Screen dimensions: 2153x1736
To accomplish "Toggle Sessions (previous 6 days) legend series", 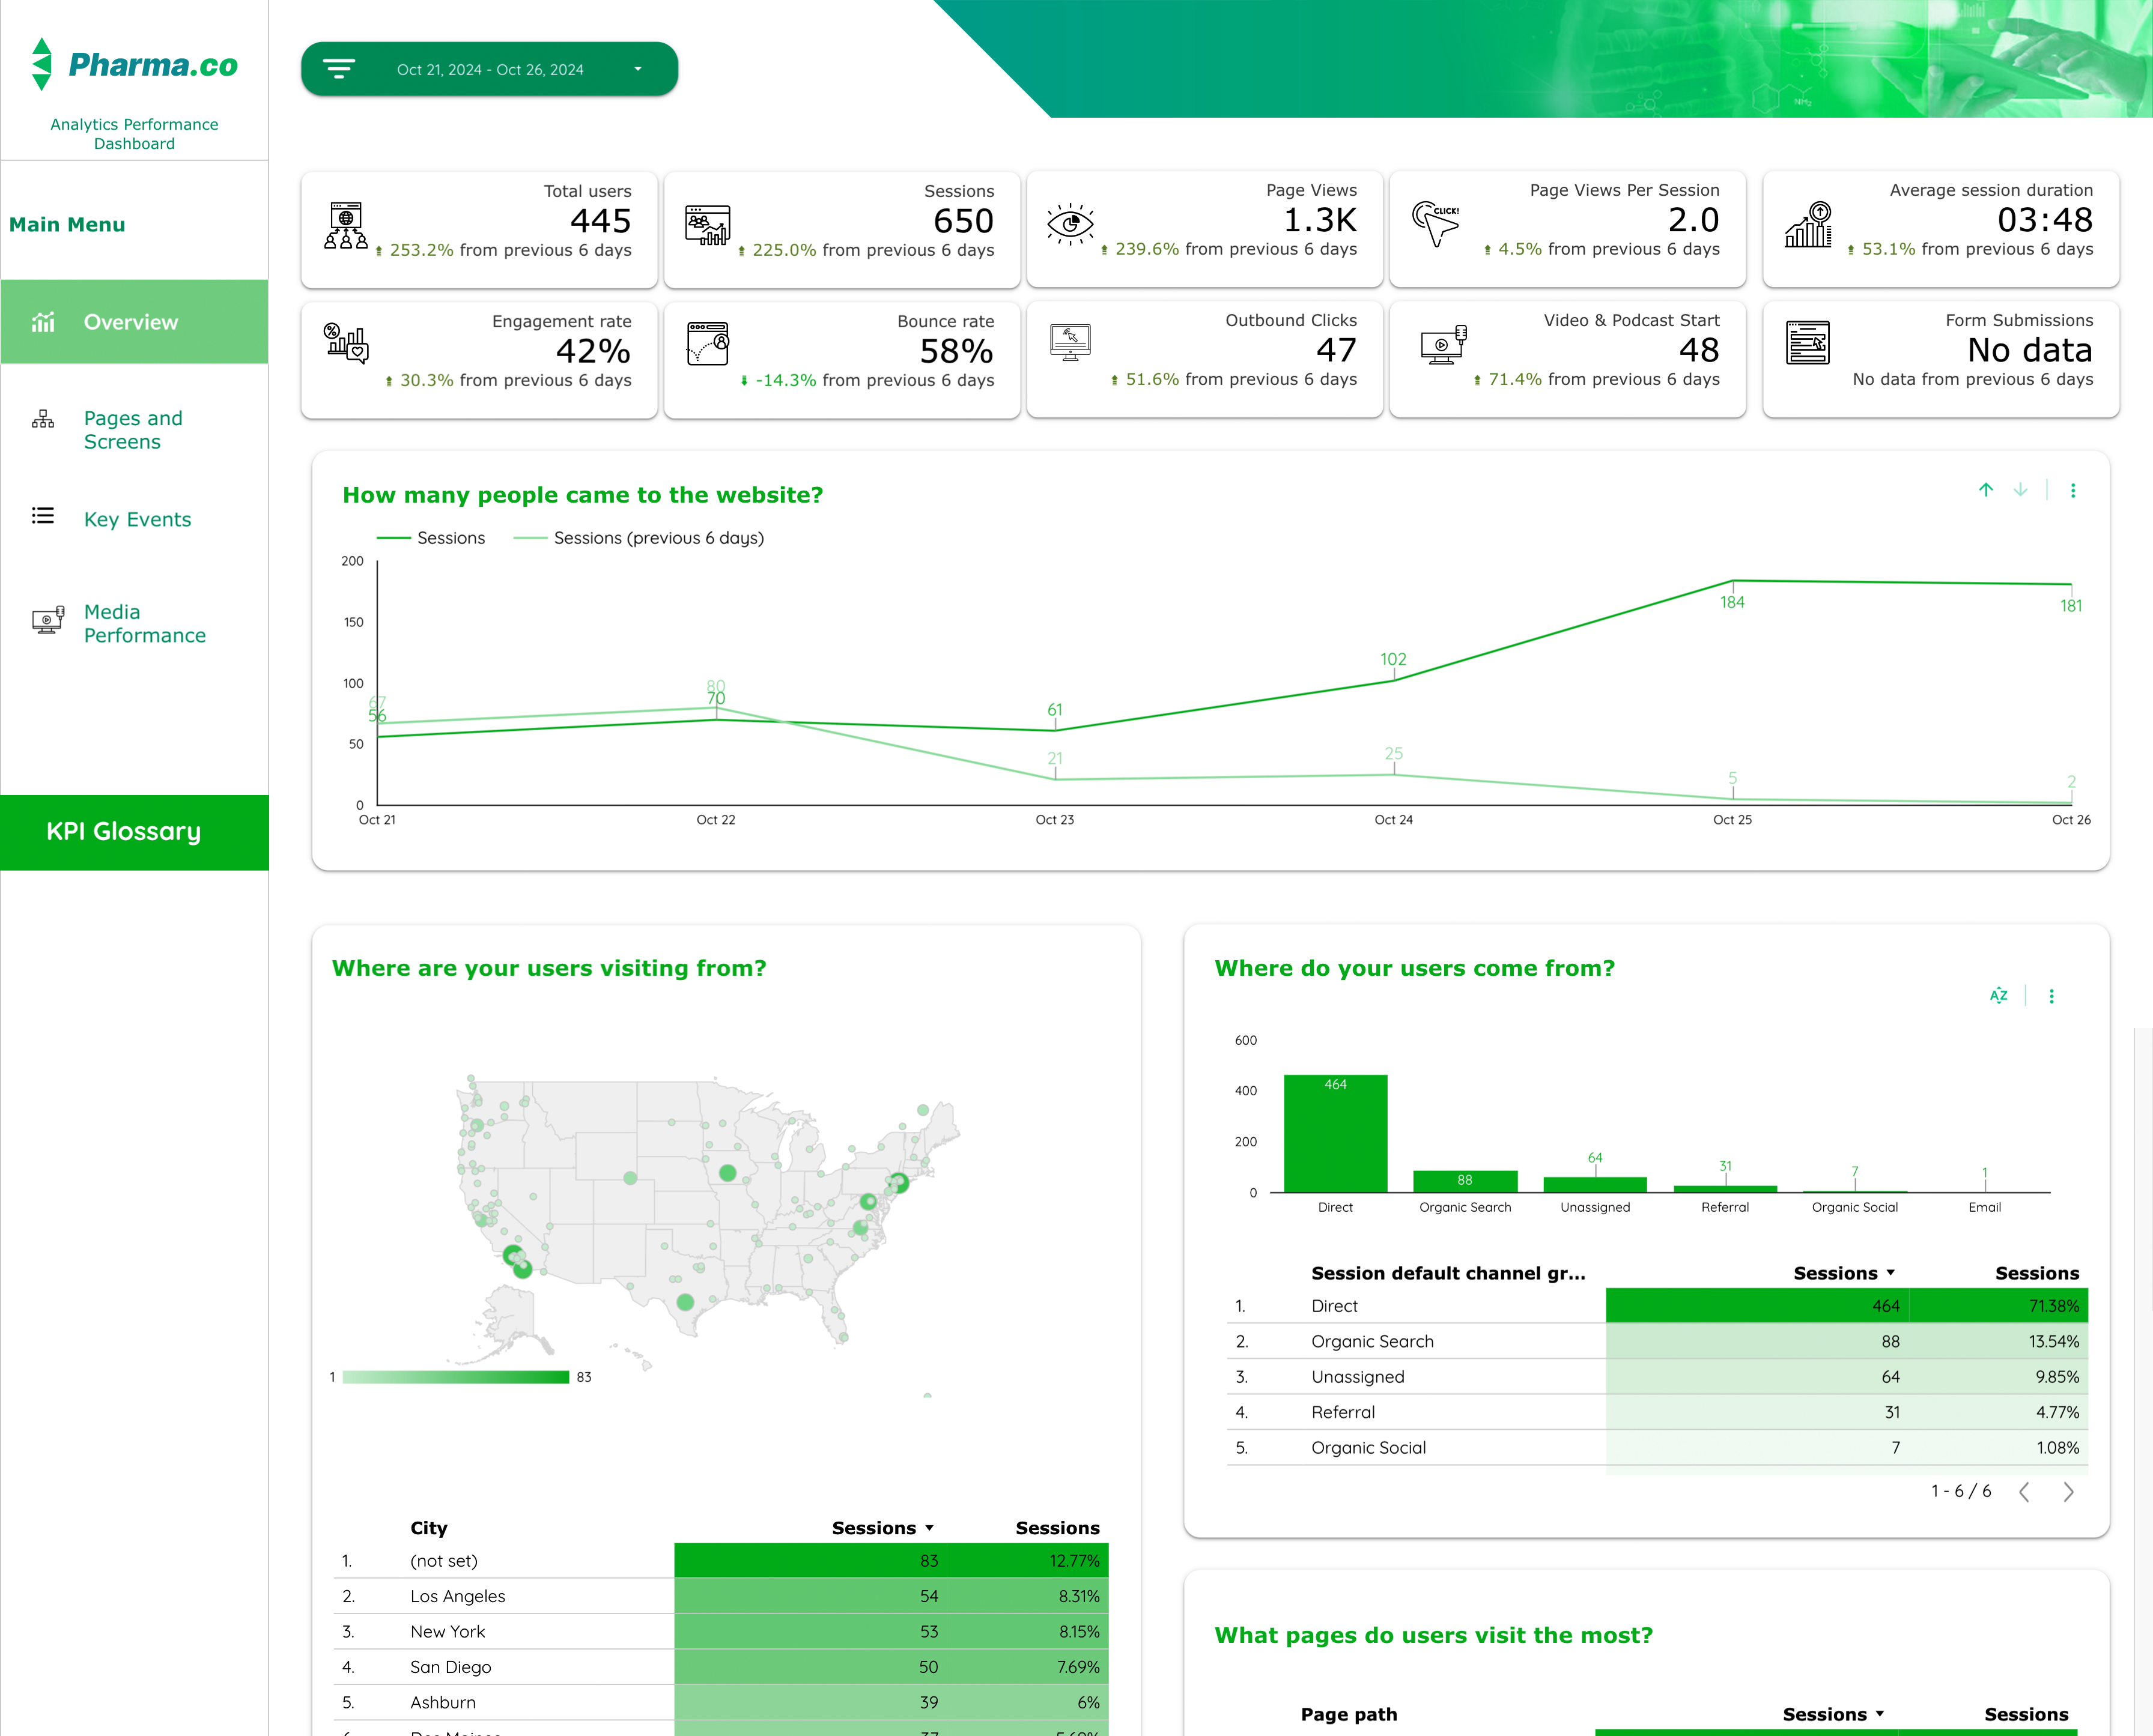I will coord(639,538).
